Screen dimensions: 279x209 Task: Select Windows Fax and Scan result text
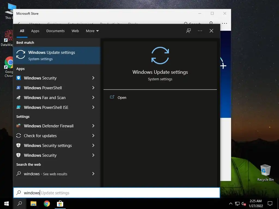coord(45,98)
